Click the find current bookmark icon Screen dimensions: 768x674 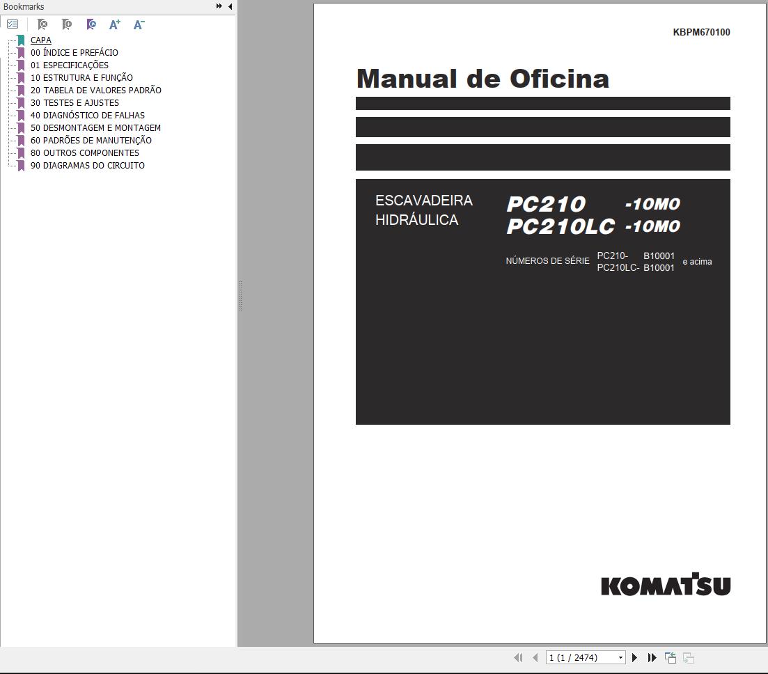(x=91, y=24)
